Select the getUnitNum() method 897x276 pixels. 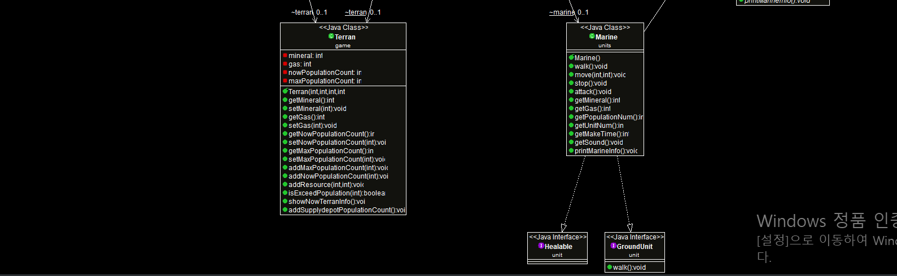tap(599, 126)
